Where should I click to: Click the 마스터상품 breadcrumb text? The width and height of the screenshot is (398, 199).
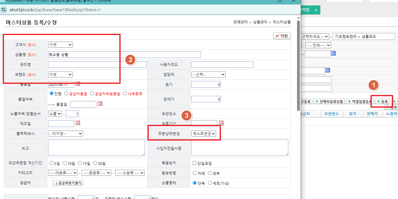coord(282,22)
